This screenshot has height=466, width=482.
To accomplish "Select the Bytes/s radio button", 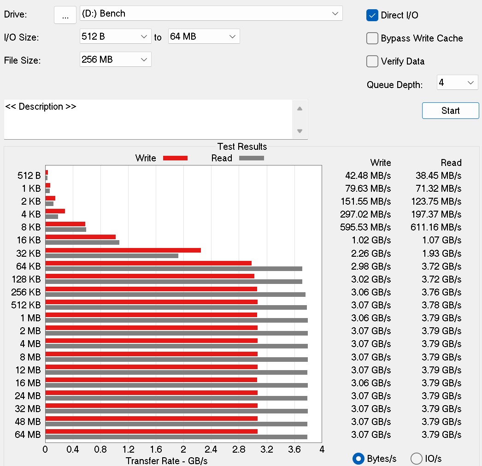I will 358,459.
